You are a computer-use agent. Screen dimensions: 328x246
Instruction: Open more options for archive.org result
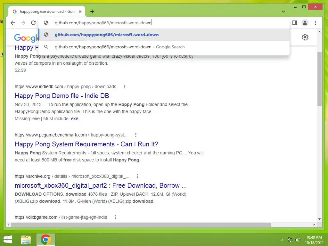(137, 176)
